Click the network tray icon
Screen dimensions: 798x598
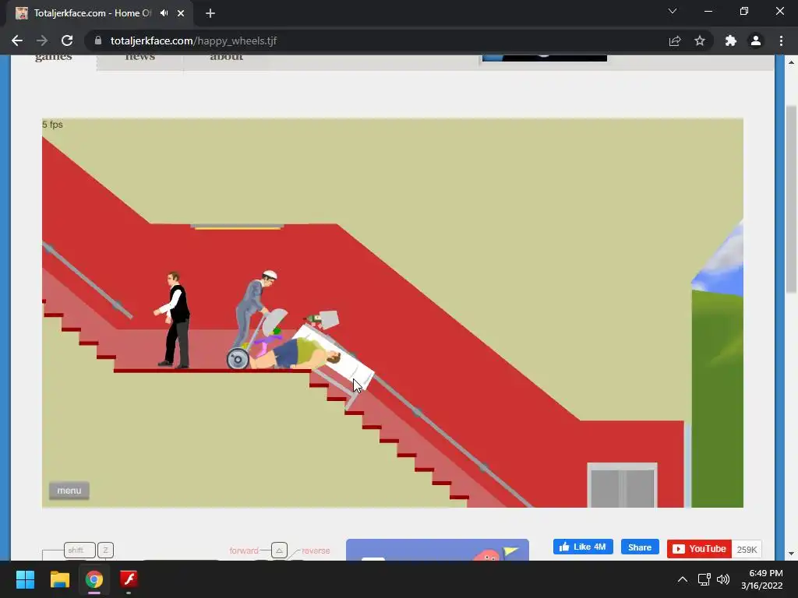pyautogui.click(x=704, y=579)
